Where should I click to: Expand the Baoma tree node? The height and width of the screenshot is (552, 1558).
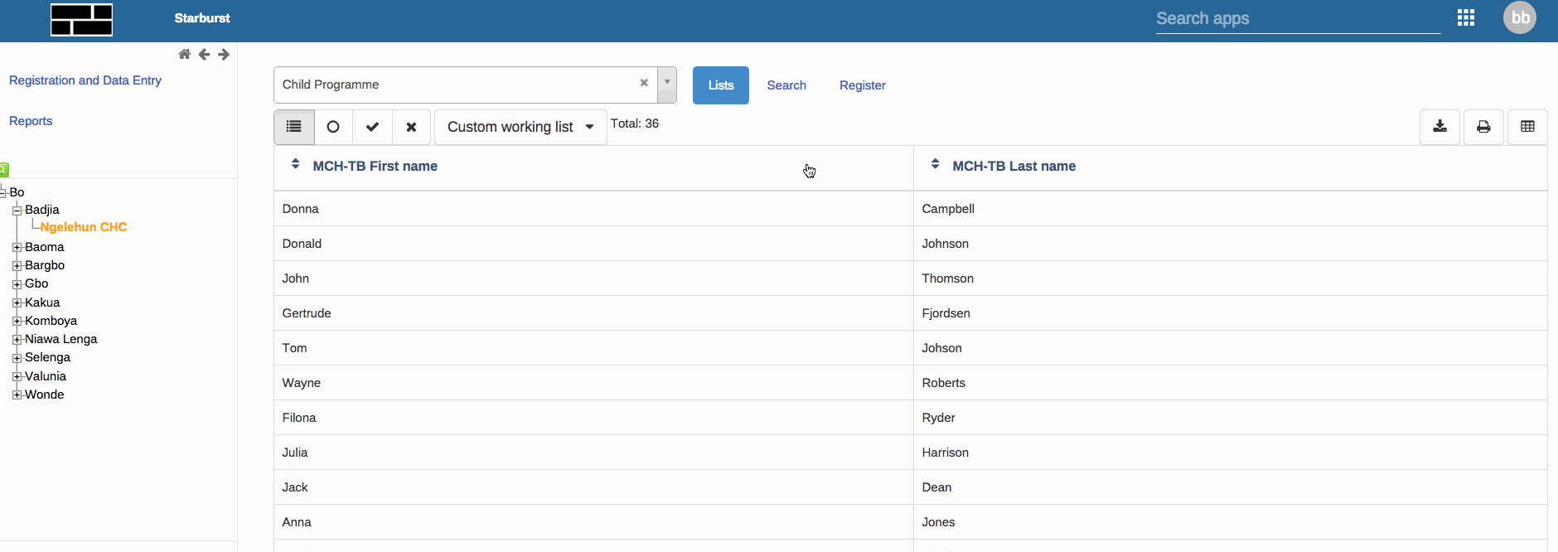(x=17, y=247)
